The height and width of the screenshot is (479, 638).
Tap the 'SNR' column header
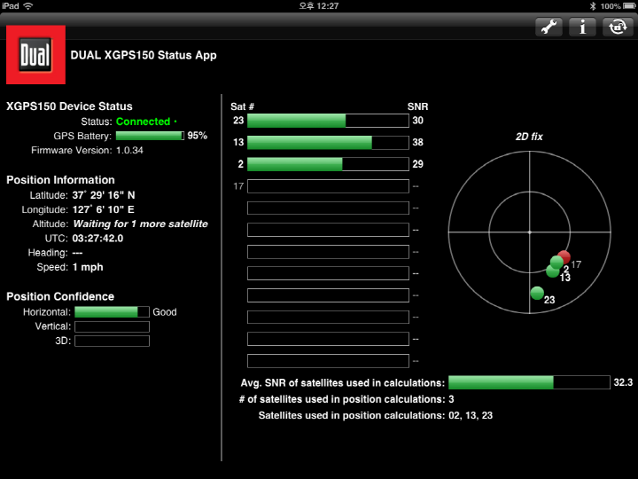418,106
